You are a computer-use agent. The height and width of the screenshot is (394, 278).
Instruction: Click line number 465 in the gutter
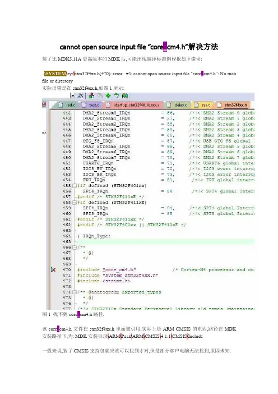67,242
